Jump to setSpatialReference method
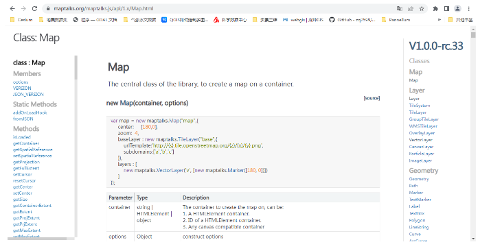Viewport: 480px width, 251px height. point(32,156)
